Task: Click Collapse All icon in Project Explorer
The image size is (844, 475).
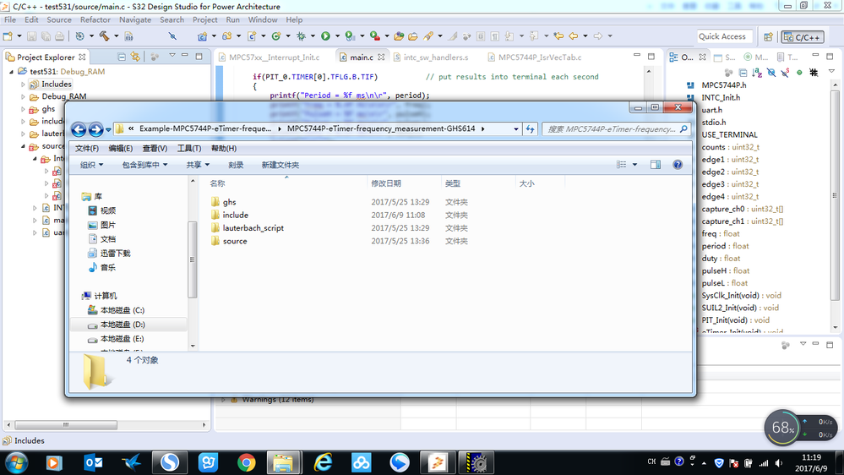Action: coord(122,57)
